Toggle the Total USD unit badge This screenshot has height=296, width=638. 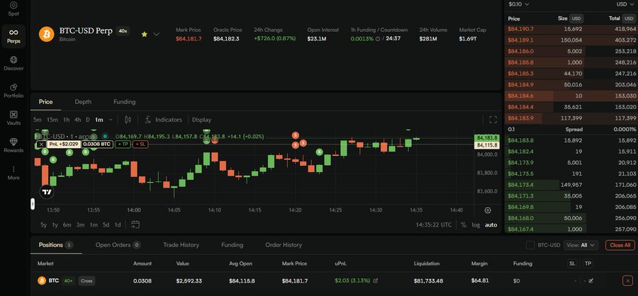coord(629,18)
